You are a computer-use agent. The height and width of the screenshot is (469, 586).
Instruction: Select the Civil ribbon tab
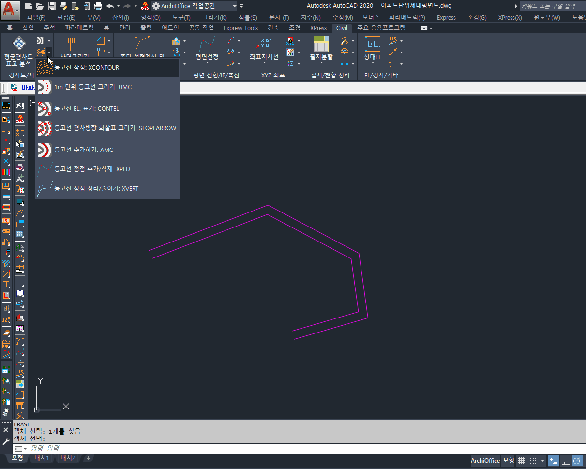[342, 28]
